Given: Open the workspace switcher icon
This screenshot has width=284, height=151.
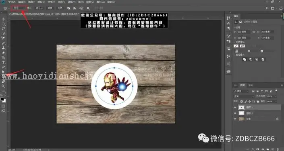Looking at the screenshot, I should coord(272,8).
